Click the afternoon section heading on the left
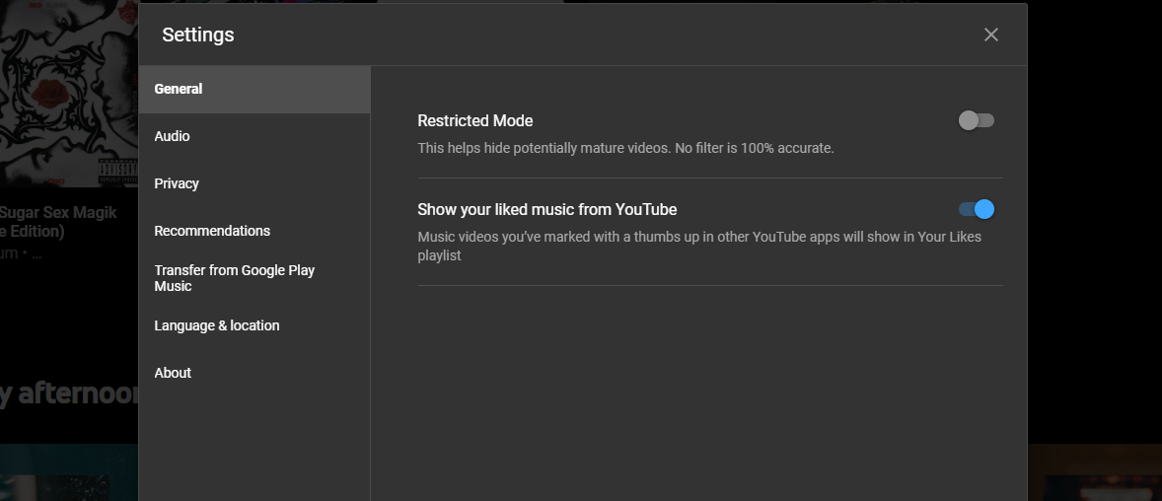This screenshot has height=501, width=1162. pos(67,394)
